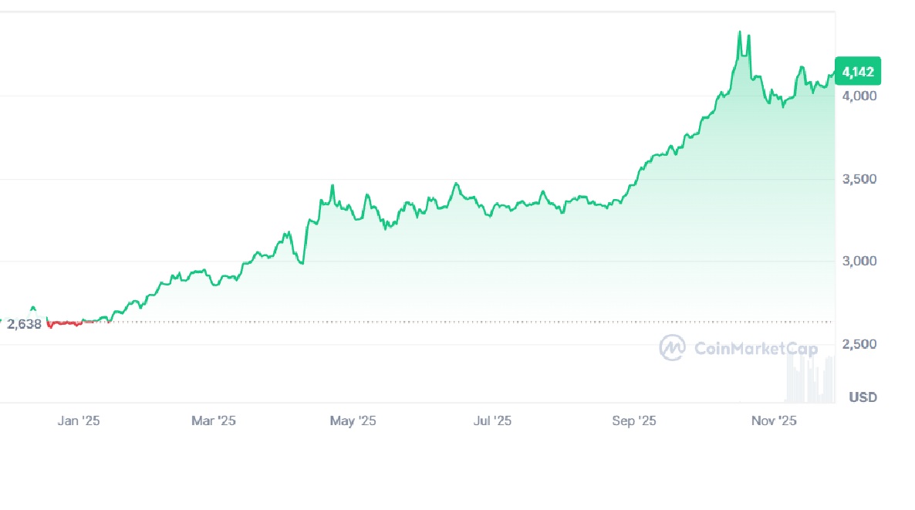Click the 3,500 y-axis label
Viewport: 915px width, 510px height.
[859, 179]
